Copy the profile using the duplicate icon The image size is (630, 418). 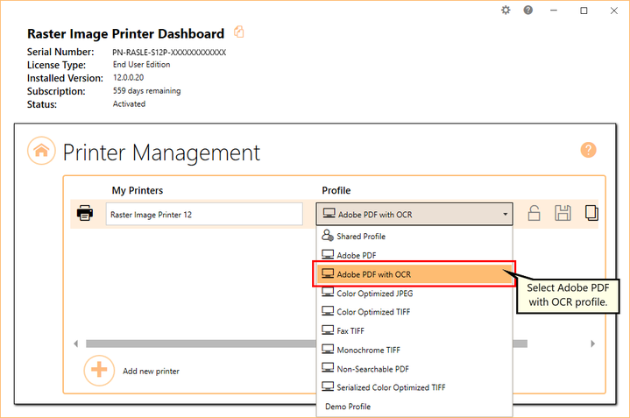click(x=591, y=213)
